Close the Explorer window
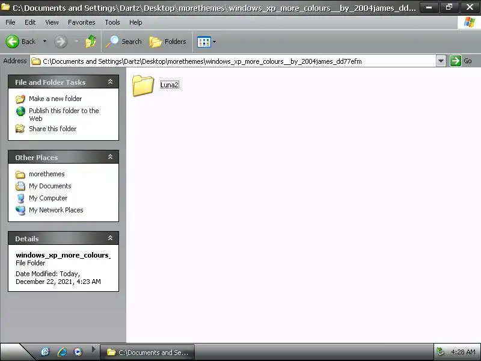 coord(470,7)
